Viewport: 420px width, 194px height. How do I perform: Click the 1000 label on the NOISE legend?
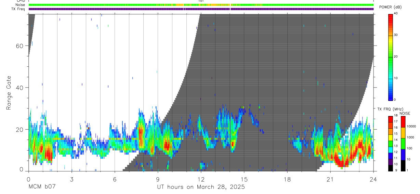pyautogui.click(x=410, y=138)
